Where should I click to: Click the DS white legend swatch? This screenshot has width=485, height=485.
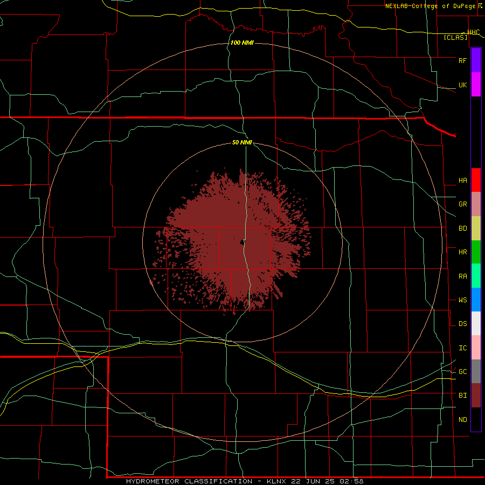click(x=476, y=323)
